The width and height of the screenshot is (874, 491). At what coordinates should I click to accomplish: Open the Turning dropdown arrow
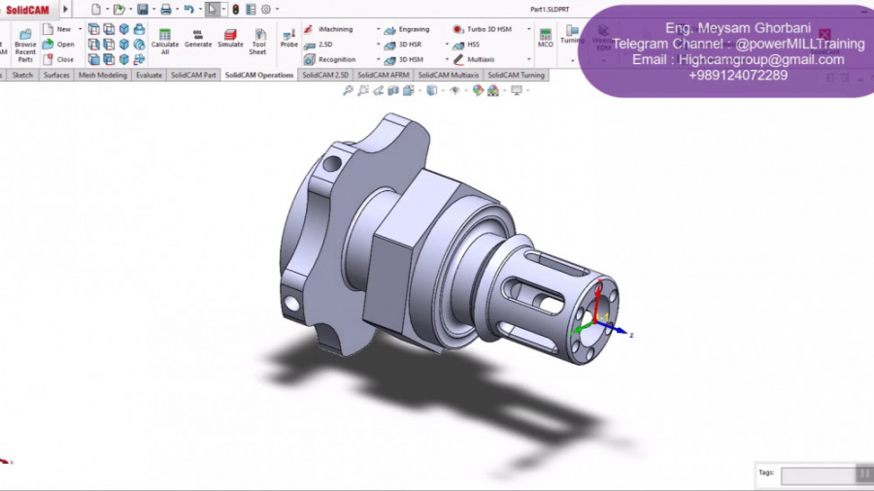click(x=572, y=60)
